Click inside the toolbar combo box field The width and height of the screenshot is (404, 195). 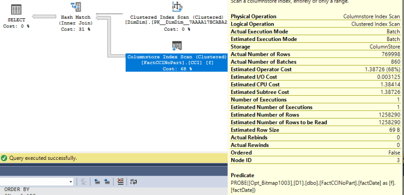coord(34,182)
